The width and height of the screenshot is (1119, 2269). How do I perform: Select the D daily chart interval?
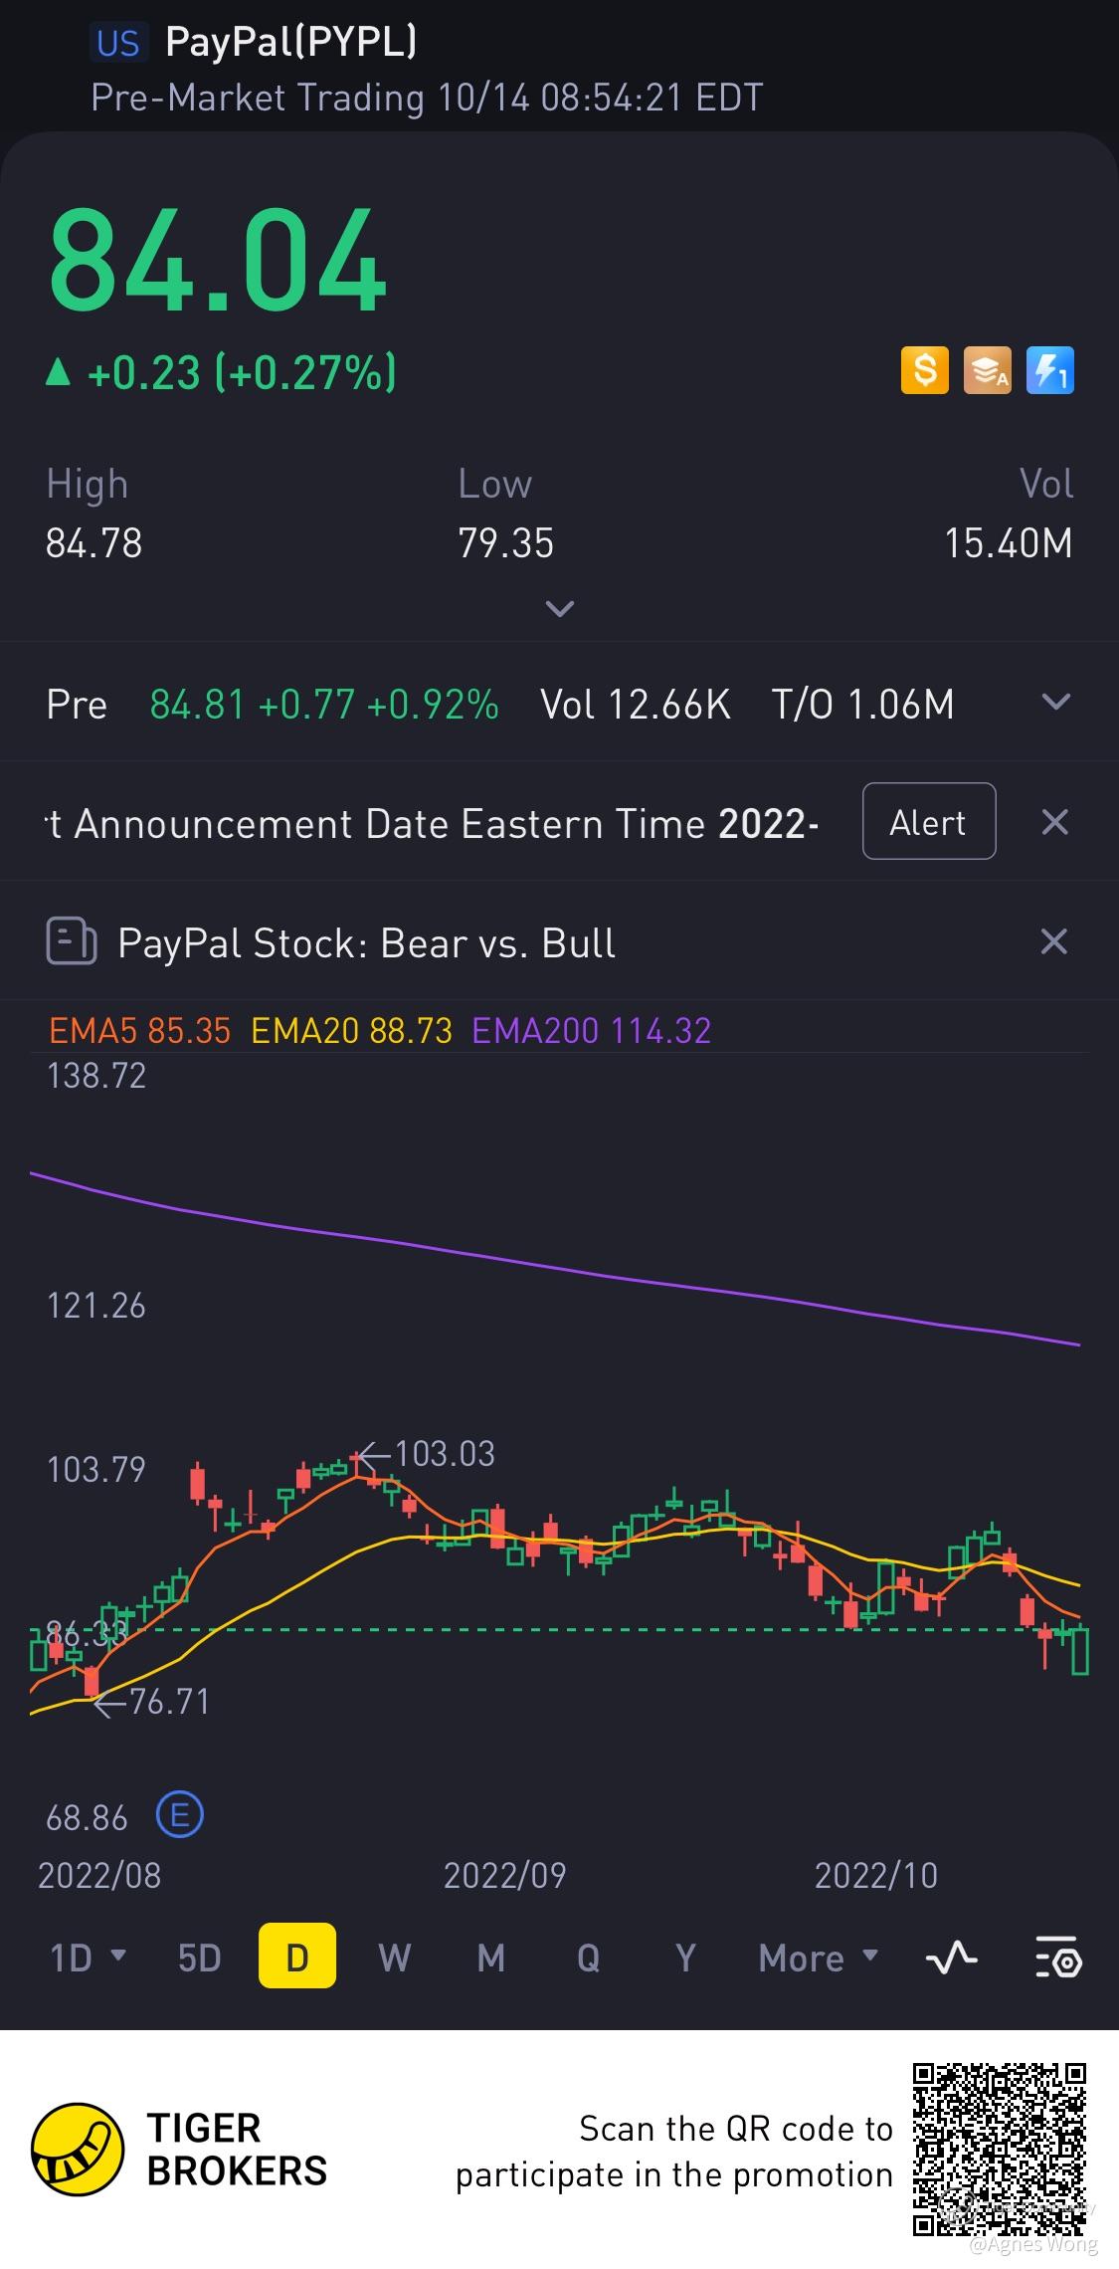tap(296, 1958)
